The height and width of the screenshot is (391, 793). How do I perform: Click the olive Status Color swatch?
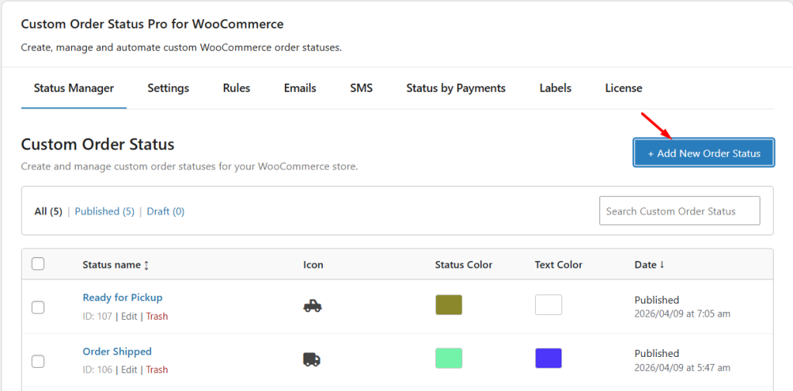point(448,305)
